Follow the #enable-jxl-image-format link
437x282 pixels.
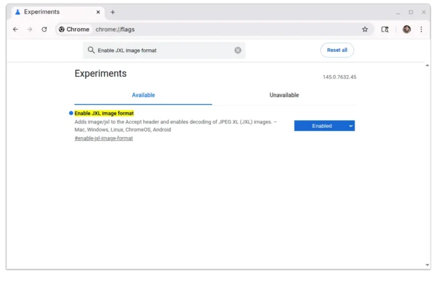click(104, 138)
